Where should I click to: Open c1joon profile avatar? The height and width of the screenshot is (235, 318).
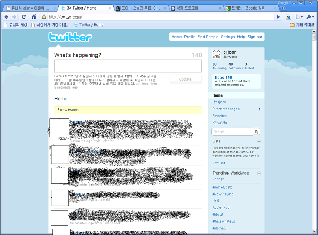216,55
